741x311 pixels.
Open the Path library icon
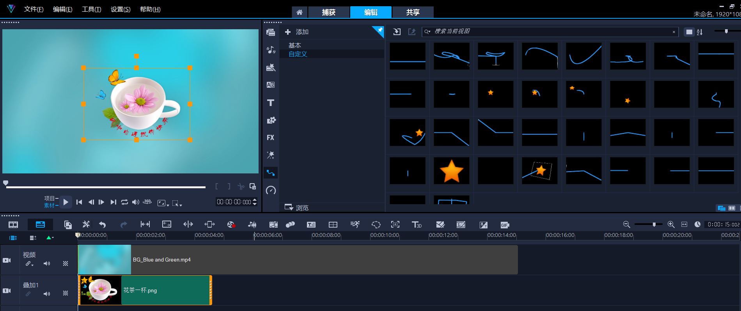point(271,173)
